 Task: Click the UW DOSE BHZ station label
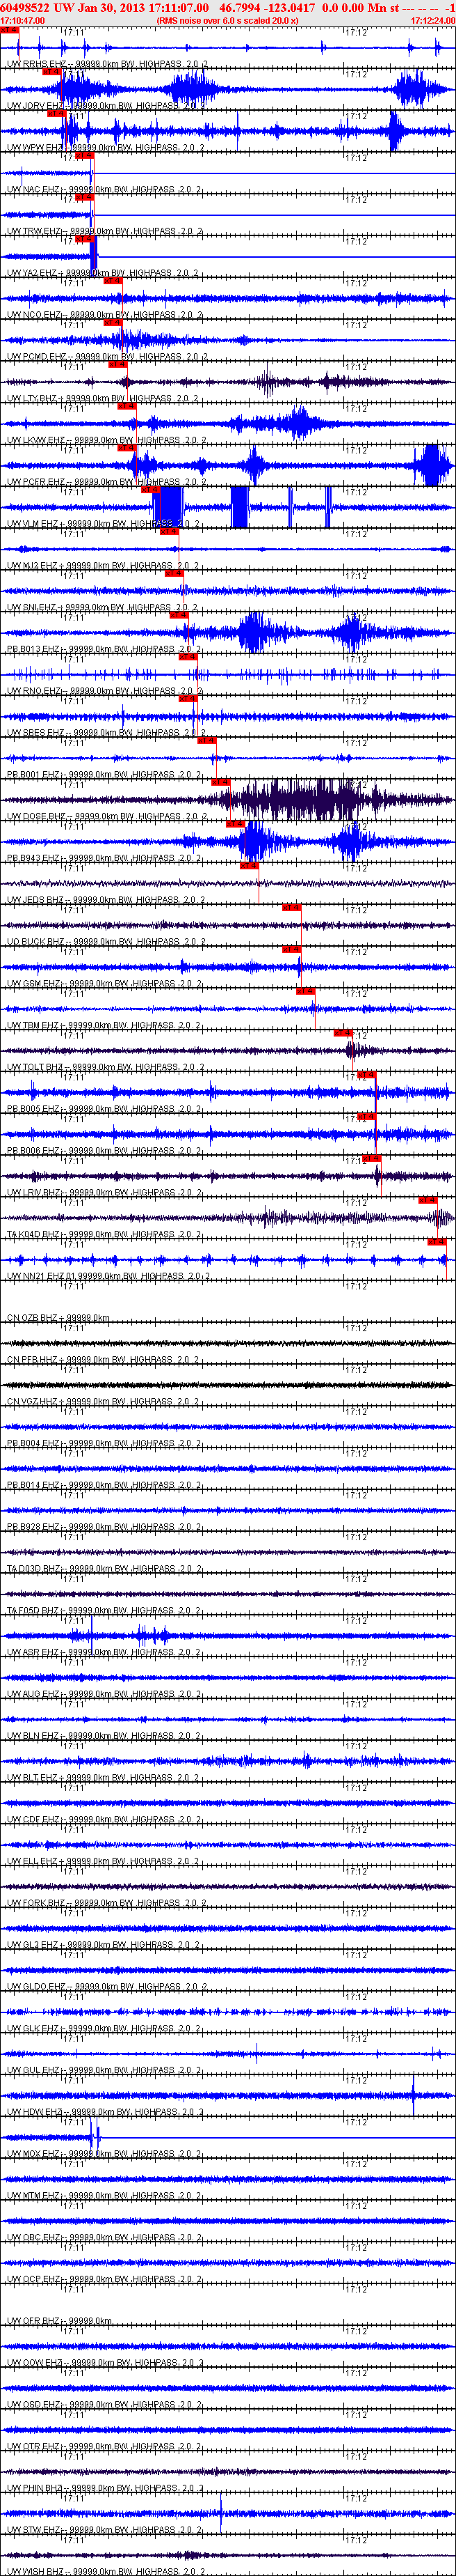(x=108, y=817)
